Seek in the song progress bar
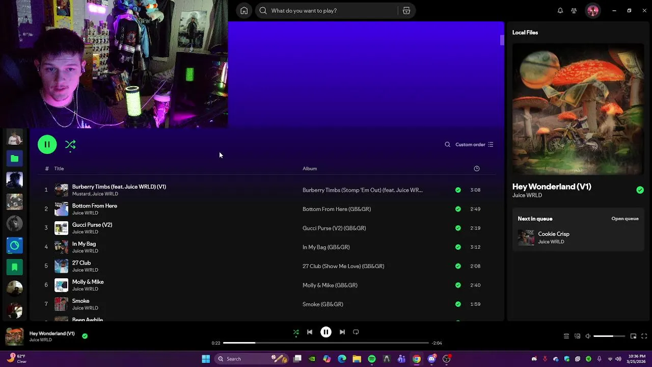Screen dimensions: 652x367 point(326,343)
